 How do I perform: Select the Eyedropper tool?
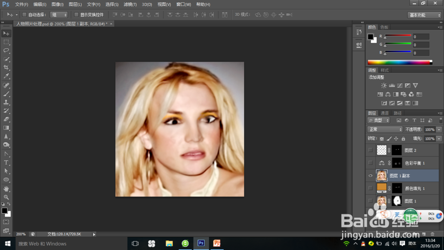(6, 76)
